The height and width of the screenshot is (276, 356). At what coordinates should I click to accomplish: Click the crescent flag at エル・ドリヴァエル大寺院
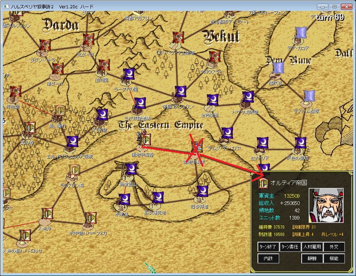coord(73,141)
